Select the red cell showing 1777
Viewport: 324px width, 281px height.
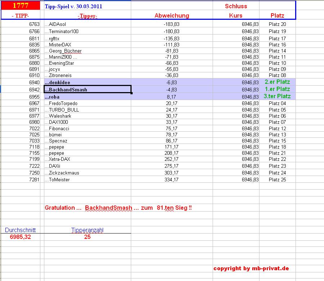click(x=21, y=5)
